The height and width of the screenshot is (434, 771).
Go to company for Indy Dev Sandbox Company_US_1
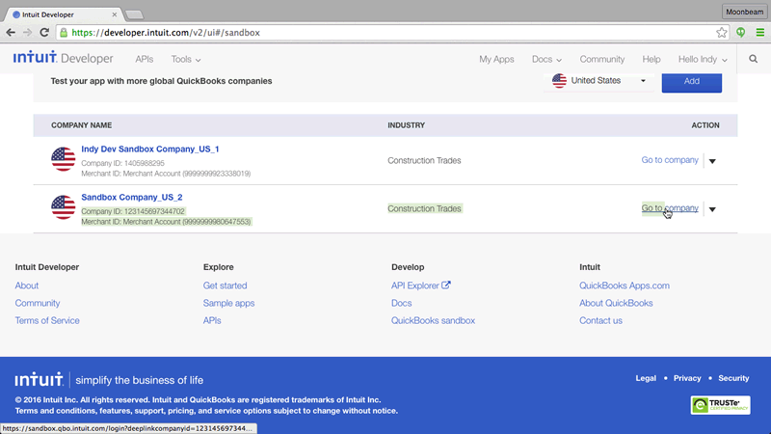(670, 160)
